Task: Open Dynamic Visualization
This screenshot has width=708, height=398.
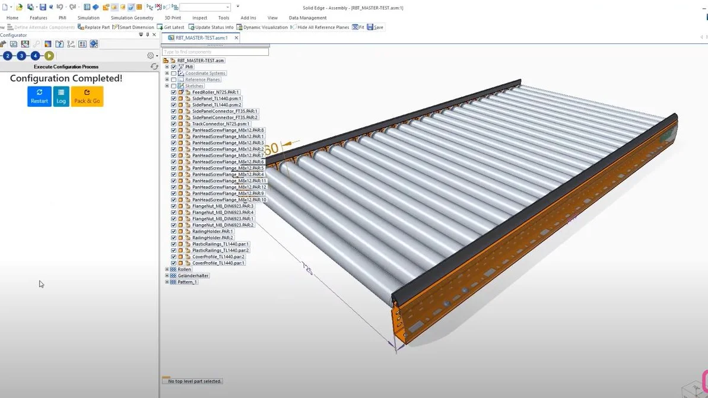Action: coord(262,27)
